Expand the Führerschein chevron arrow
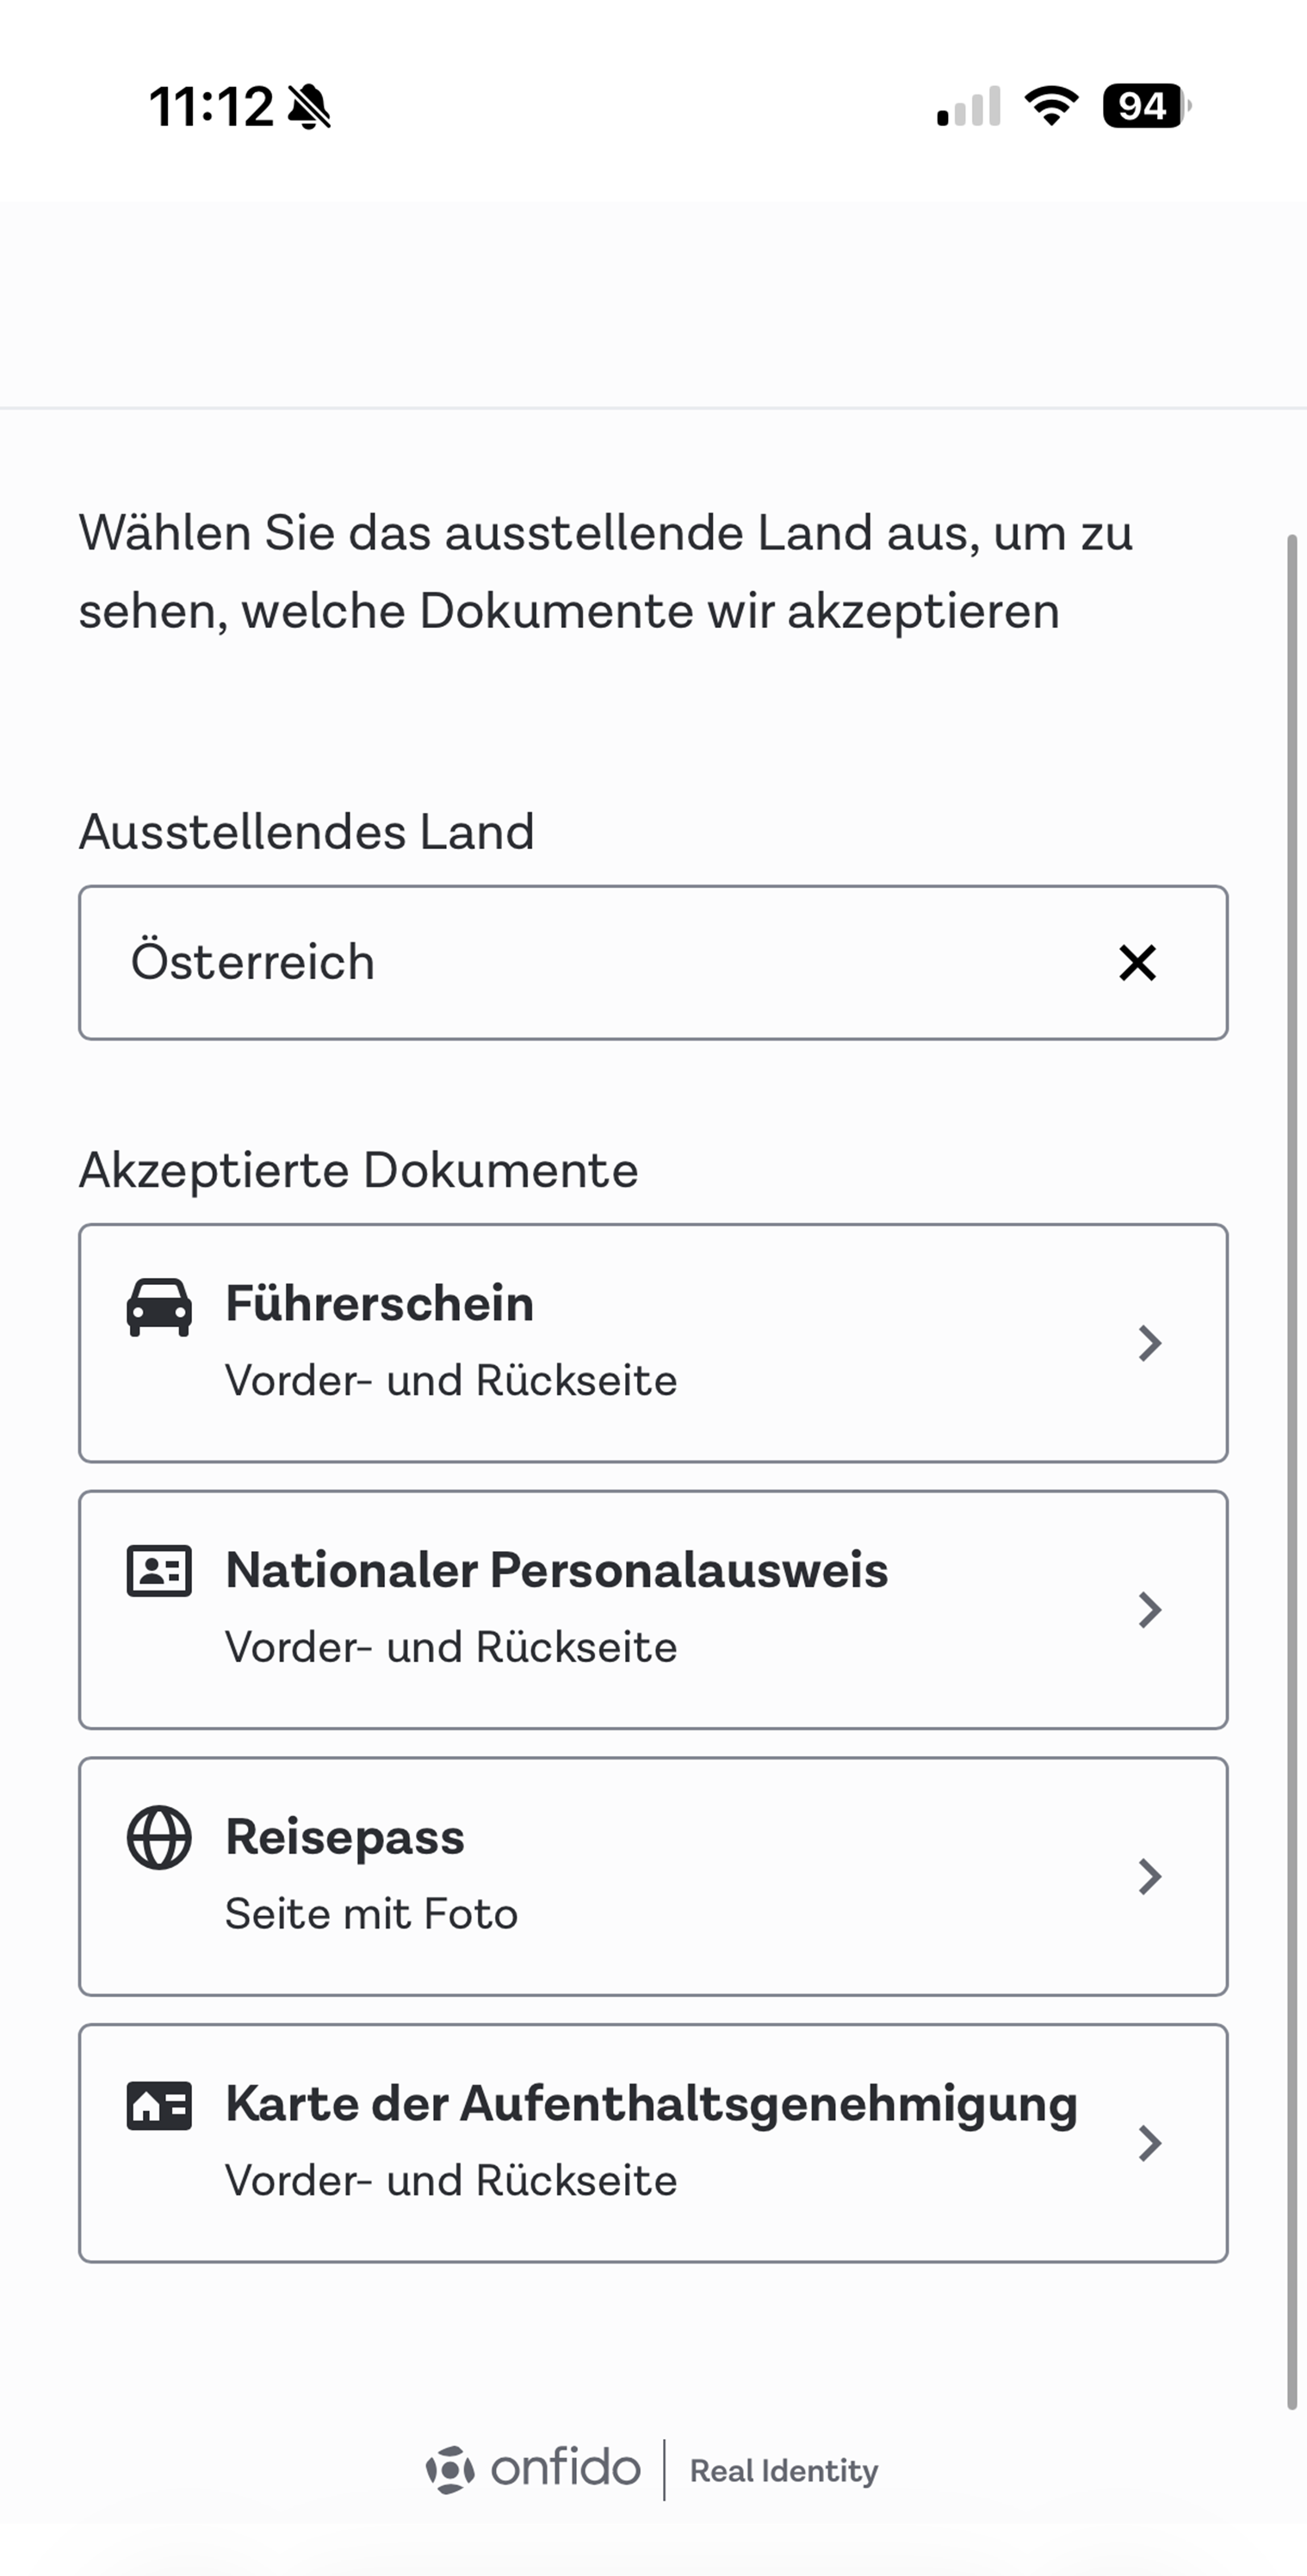The width and height of the screenshot is (1307, 2576). pos(1150,1343)
